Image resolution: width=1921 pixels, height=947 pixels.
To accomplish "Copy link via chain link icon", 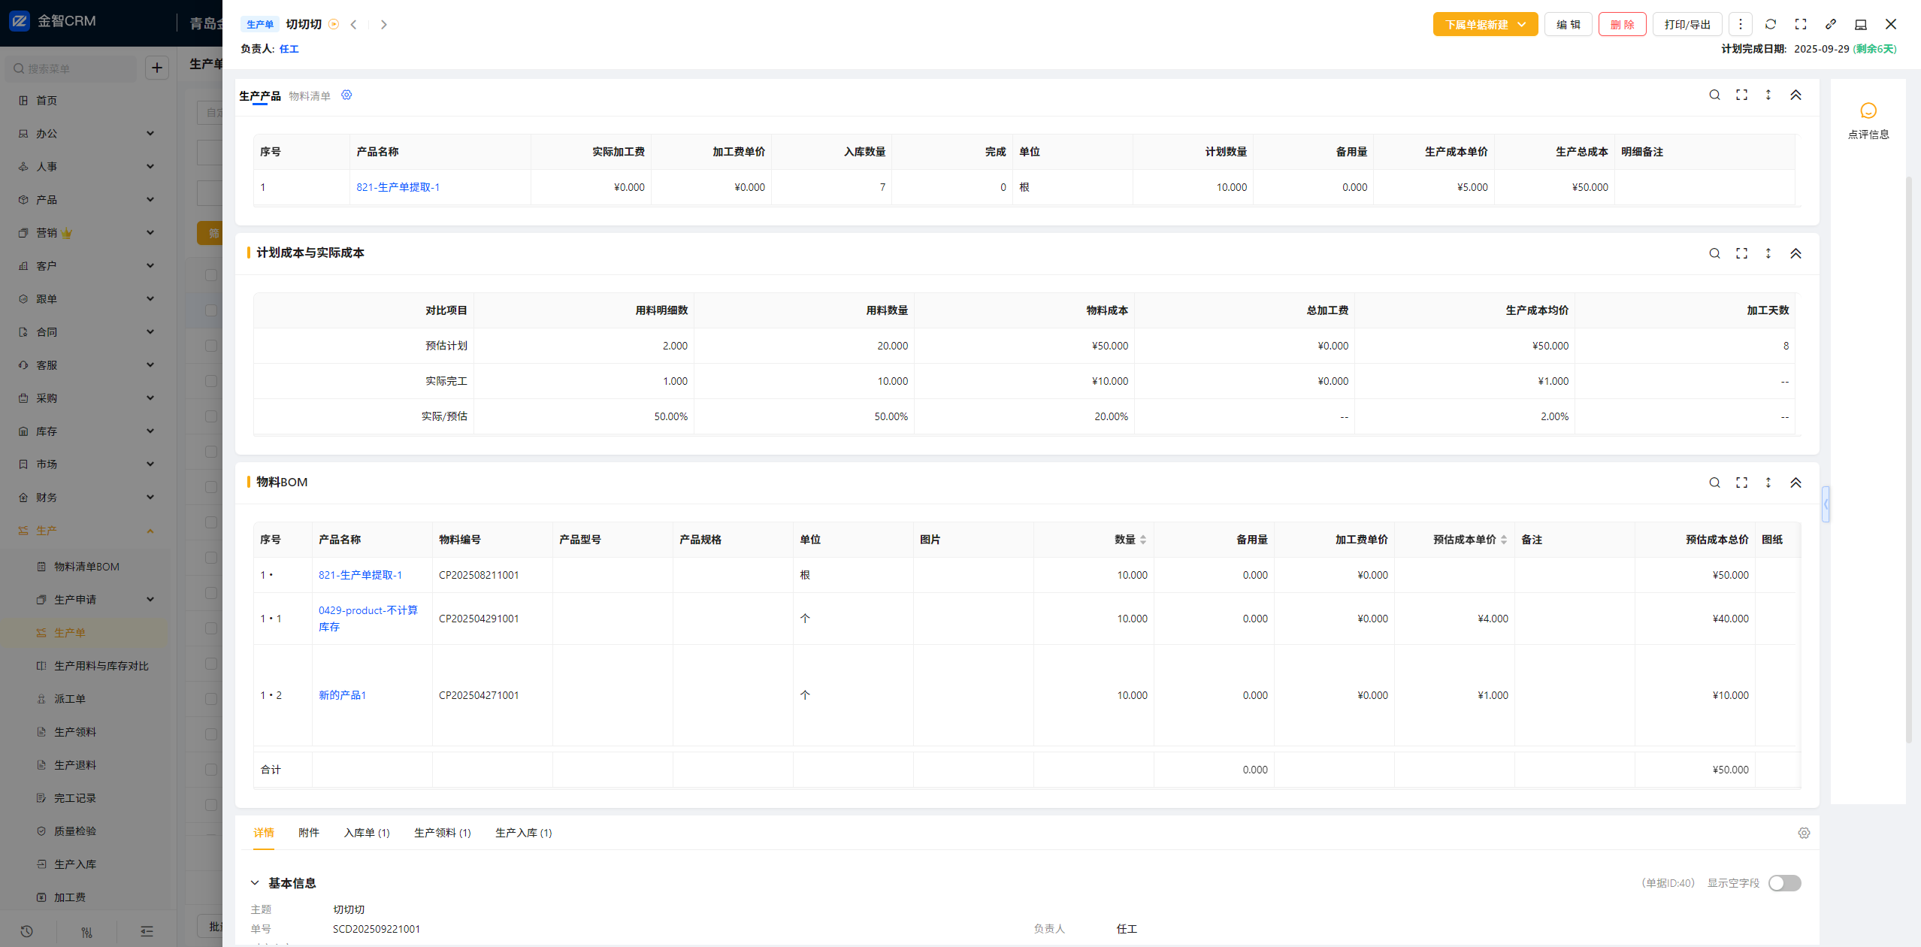I will pyautogui.click(x=1831, y=24).
